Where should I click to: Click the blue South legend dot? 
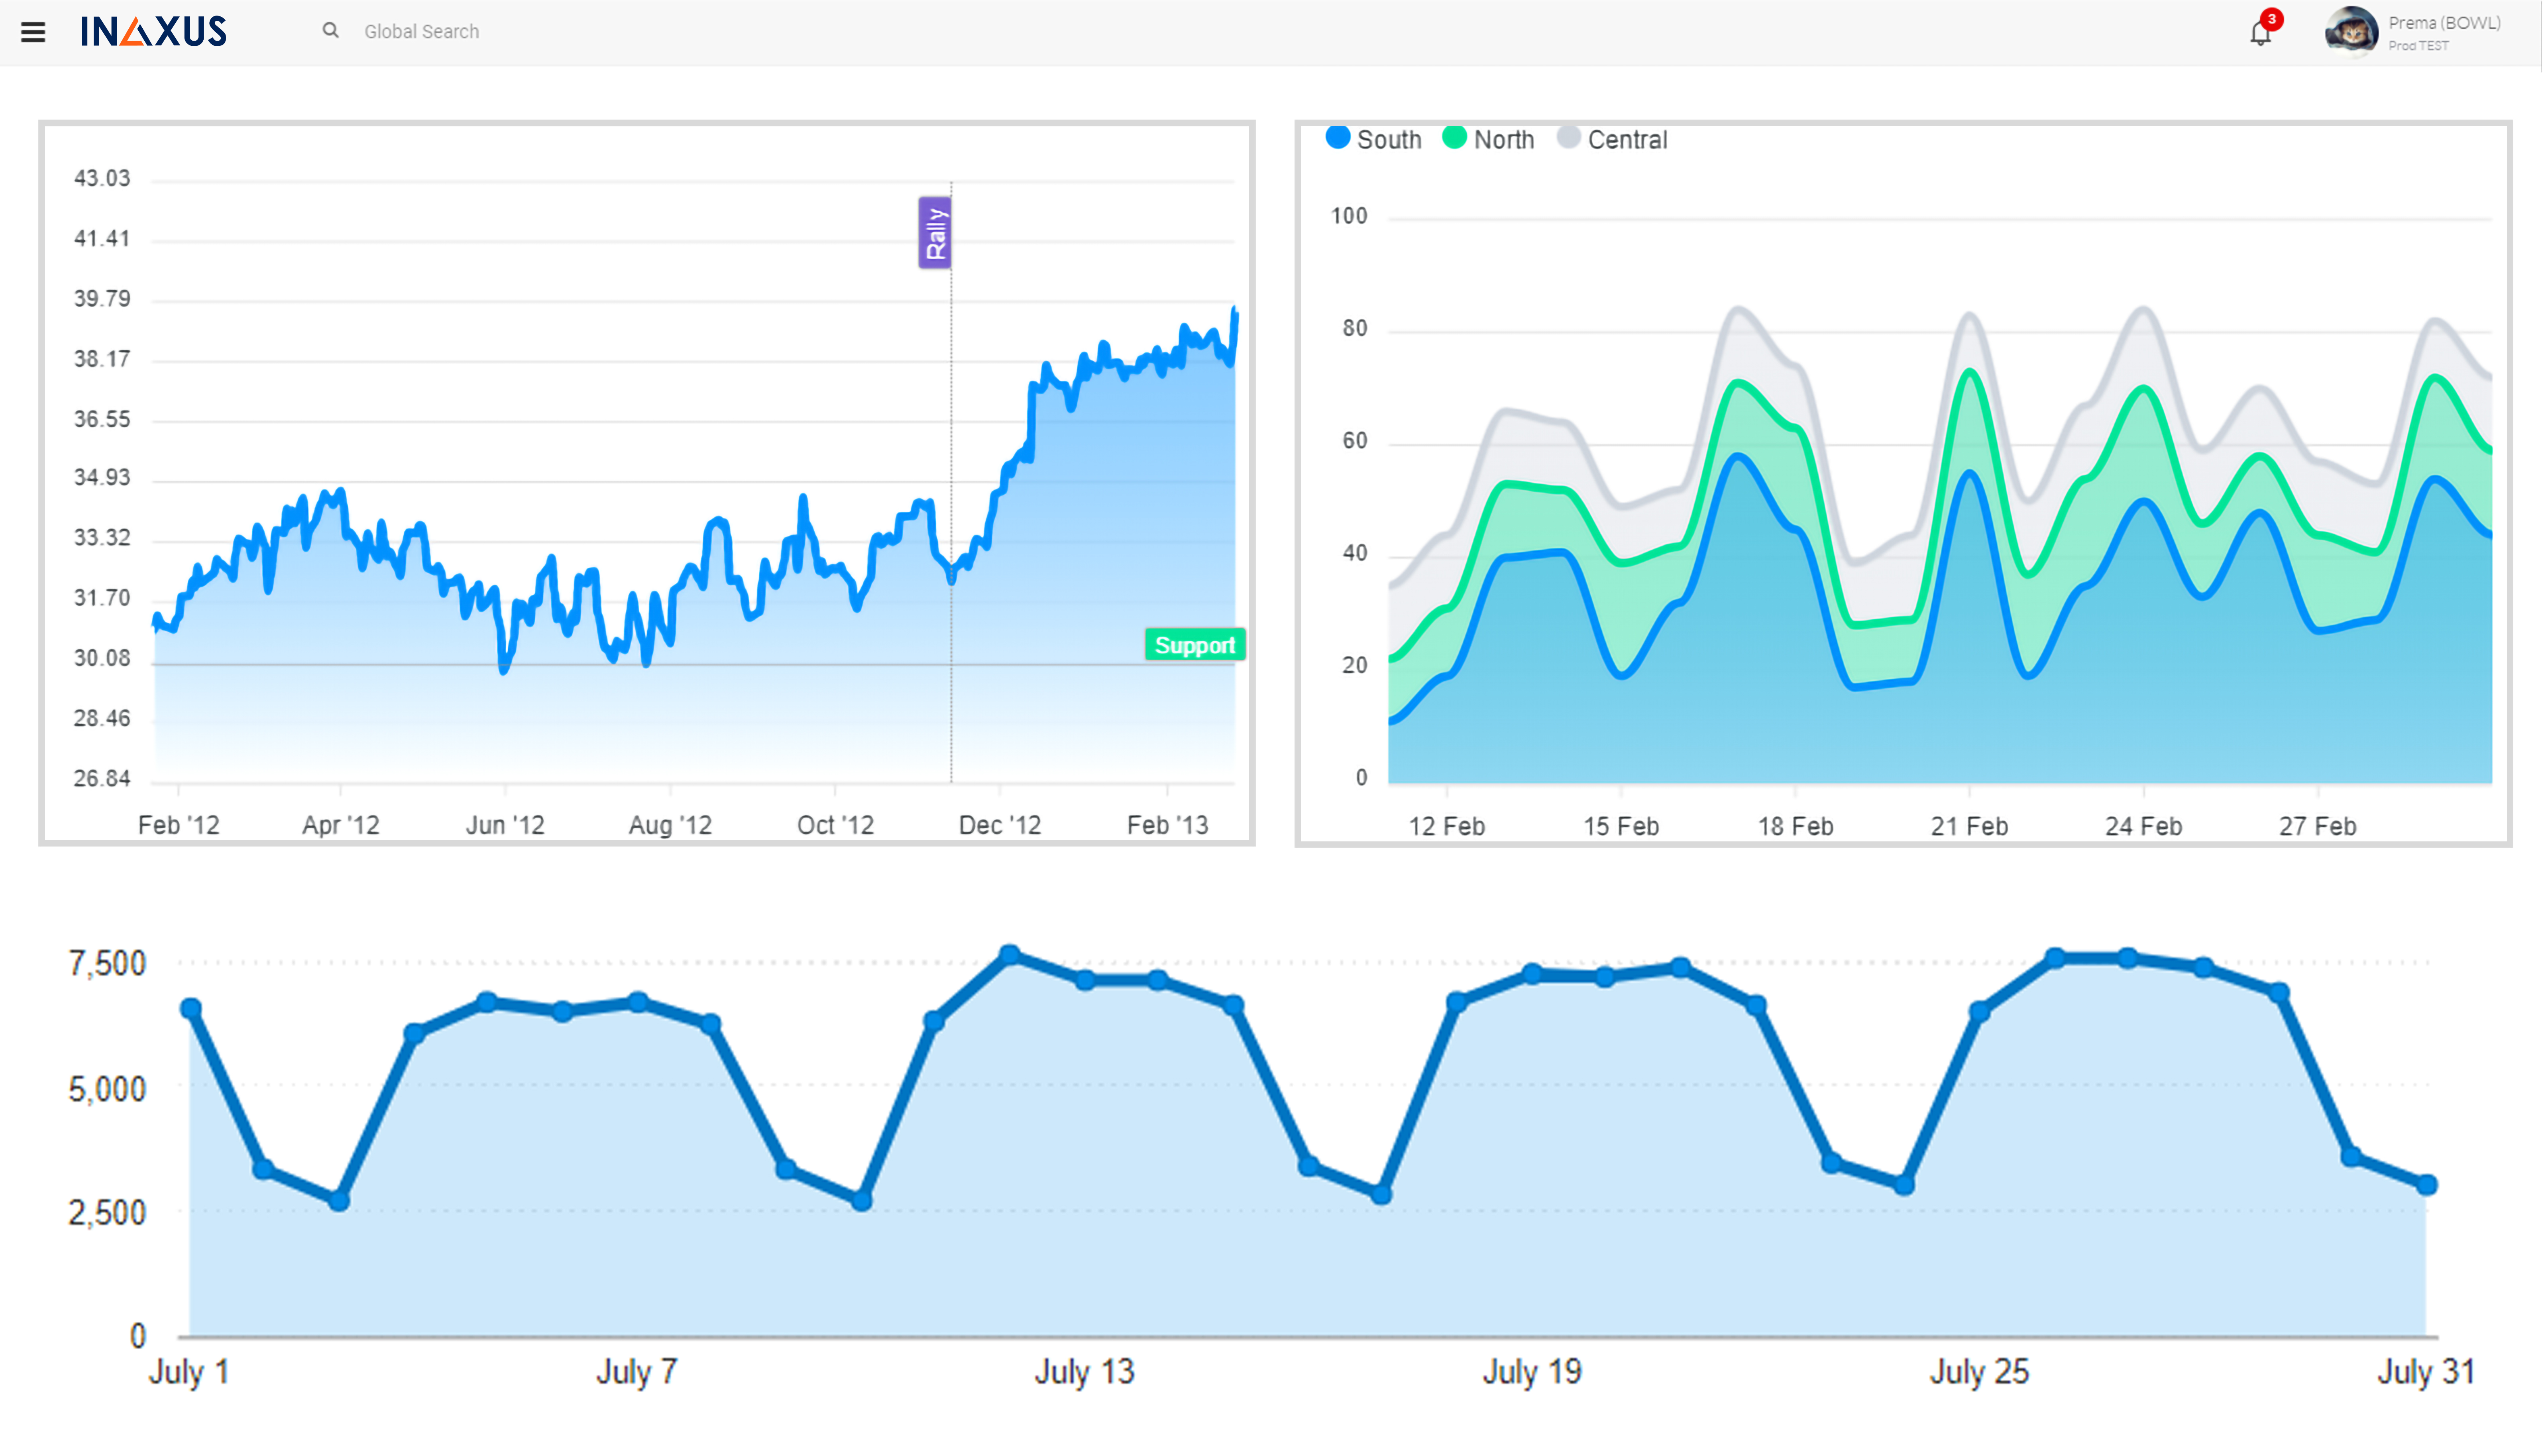[x=1337, y=138]
